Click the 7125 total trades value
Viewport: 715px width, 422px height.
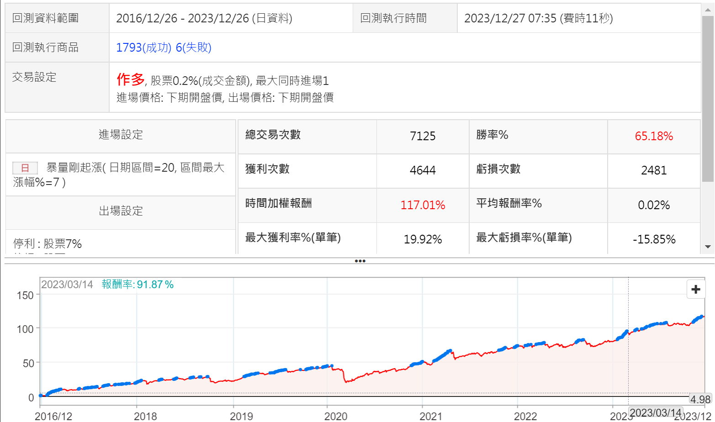click(x=423, y=136)
